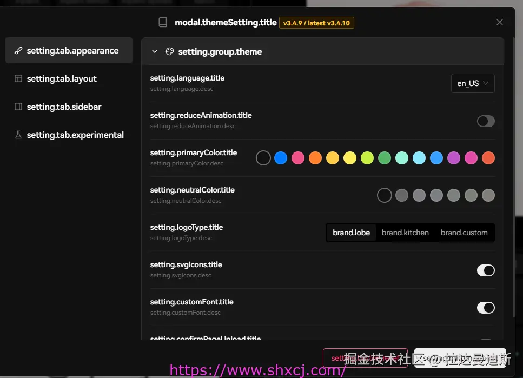Screen dimensions: 523x378
Task: Click the setting.language.title label
Action: (x=187, y=78)
